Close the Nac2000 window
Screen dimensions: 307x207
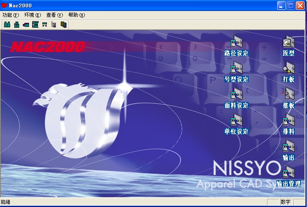click(x=300, y=5)
